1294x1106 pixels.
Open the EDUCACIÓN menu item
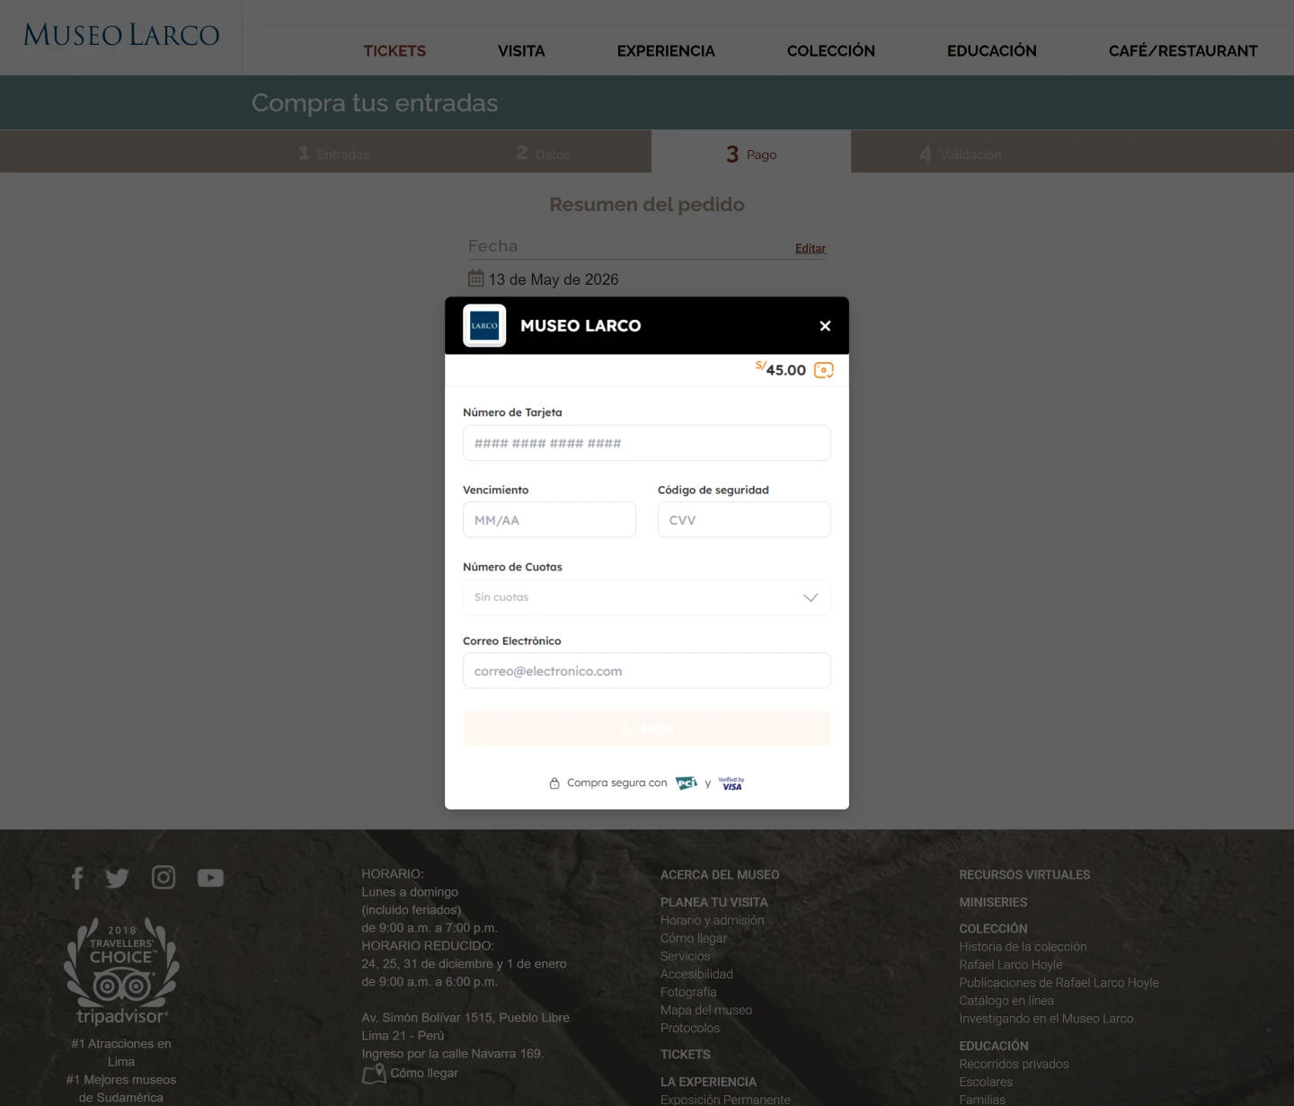click(x=992, y=51)
